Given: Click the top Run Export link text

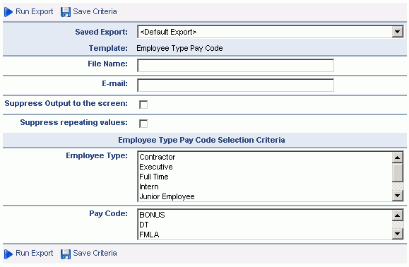Looking at the screenshot, I should (x=34, y=12).
